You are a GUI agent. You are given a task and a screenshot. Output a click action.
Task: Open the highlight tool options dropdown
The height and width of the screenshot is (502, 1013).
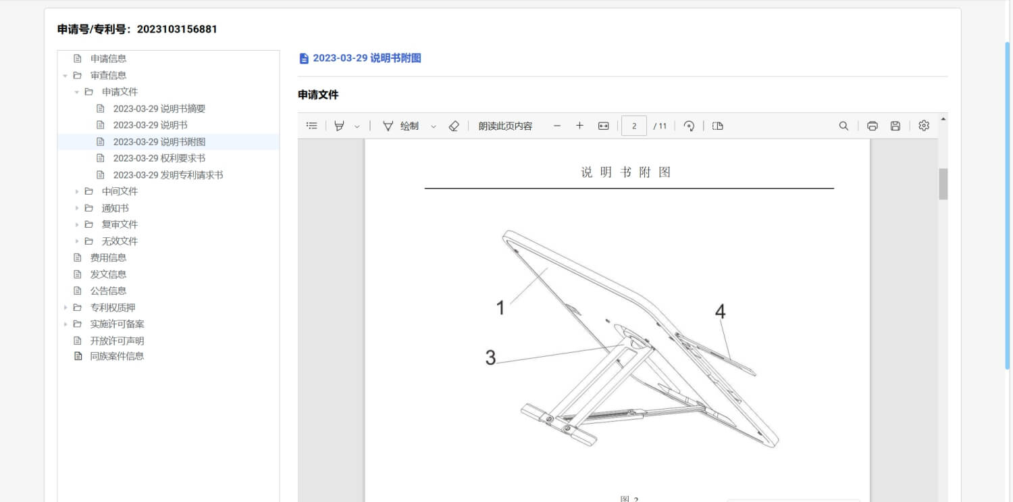tap(357, 126)
